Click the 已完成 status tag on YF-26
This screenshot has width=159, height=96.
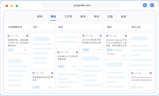[86, 50]
